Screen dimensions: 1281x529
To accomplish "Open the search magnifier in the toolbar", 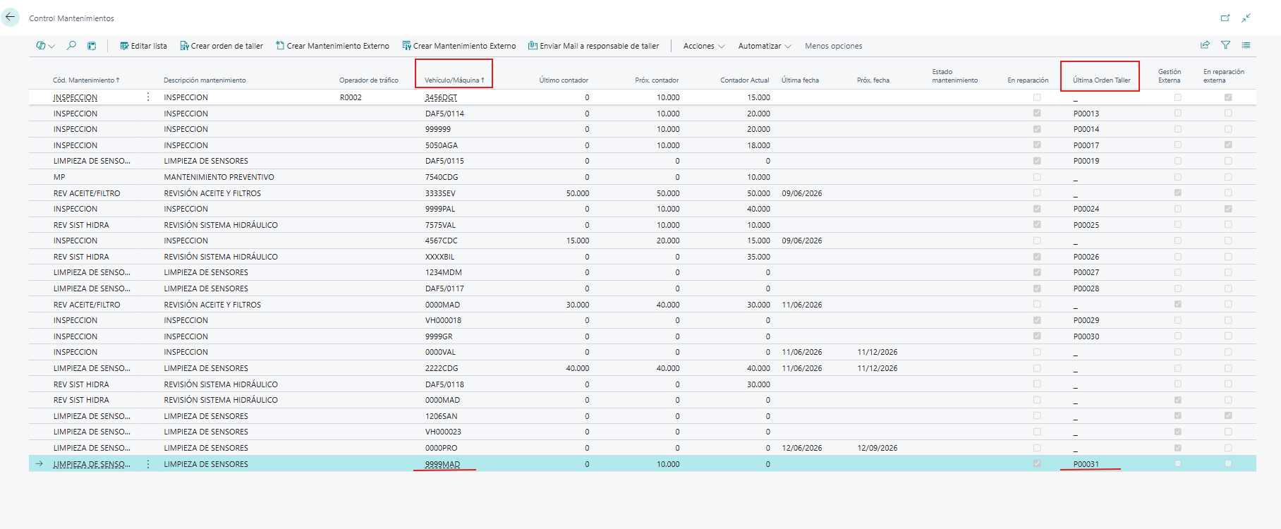I will click(71, 45).
